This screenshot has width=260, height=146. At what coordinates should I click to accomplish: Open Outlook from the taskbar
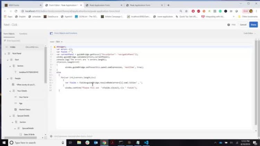point(96,143)
